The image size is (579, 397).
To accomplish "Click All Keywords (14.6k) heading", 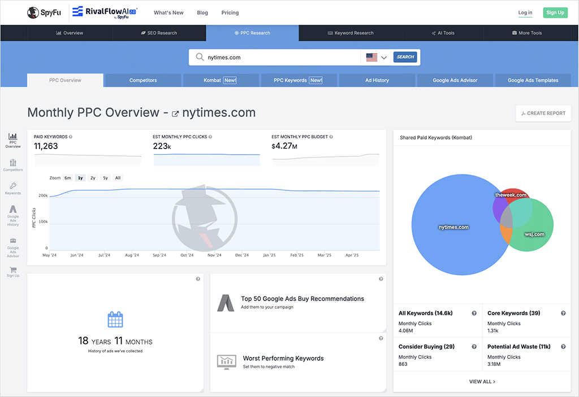I will pos(425,313).
